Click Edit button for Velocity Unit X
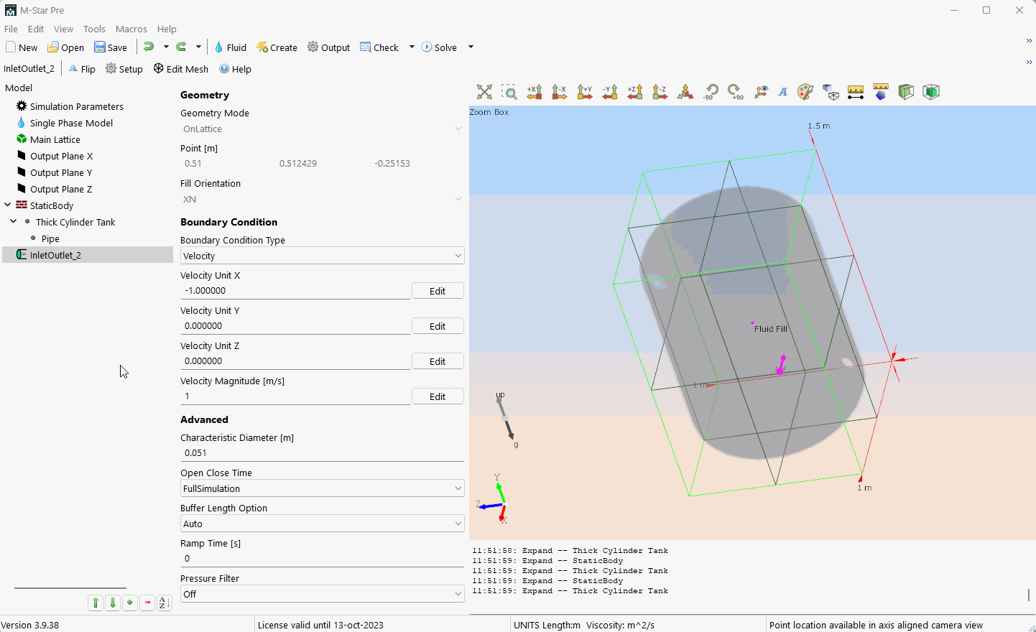Image resolution: width=1036 pixels, height=632 pixels. [x=438, y=291]
